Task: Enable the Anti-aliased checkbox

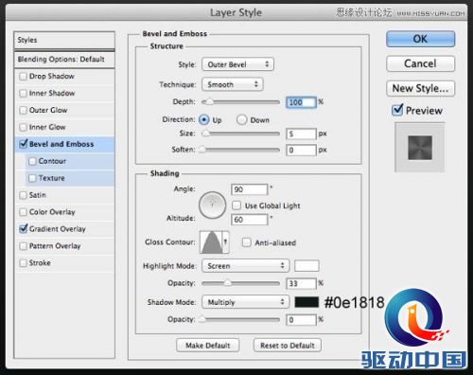Action: [x=246, y=242]
